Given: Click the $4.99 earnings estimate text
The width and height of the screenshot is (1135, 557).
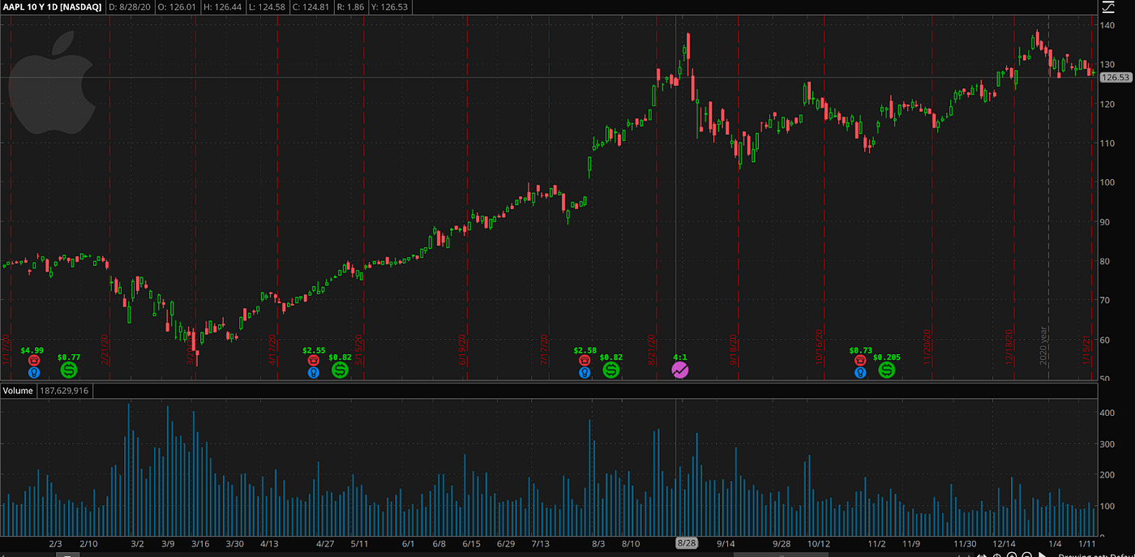Looking at the screenshot, I should click(32, 350).
